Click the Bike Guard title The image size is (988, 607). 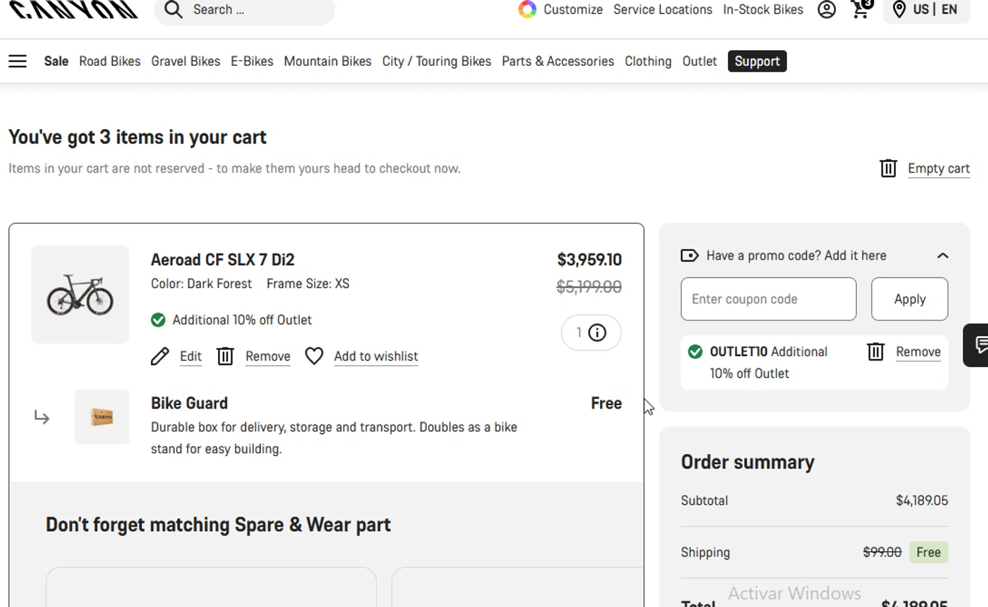[189, 403]
